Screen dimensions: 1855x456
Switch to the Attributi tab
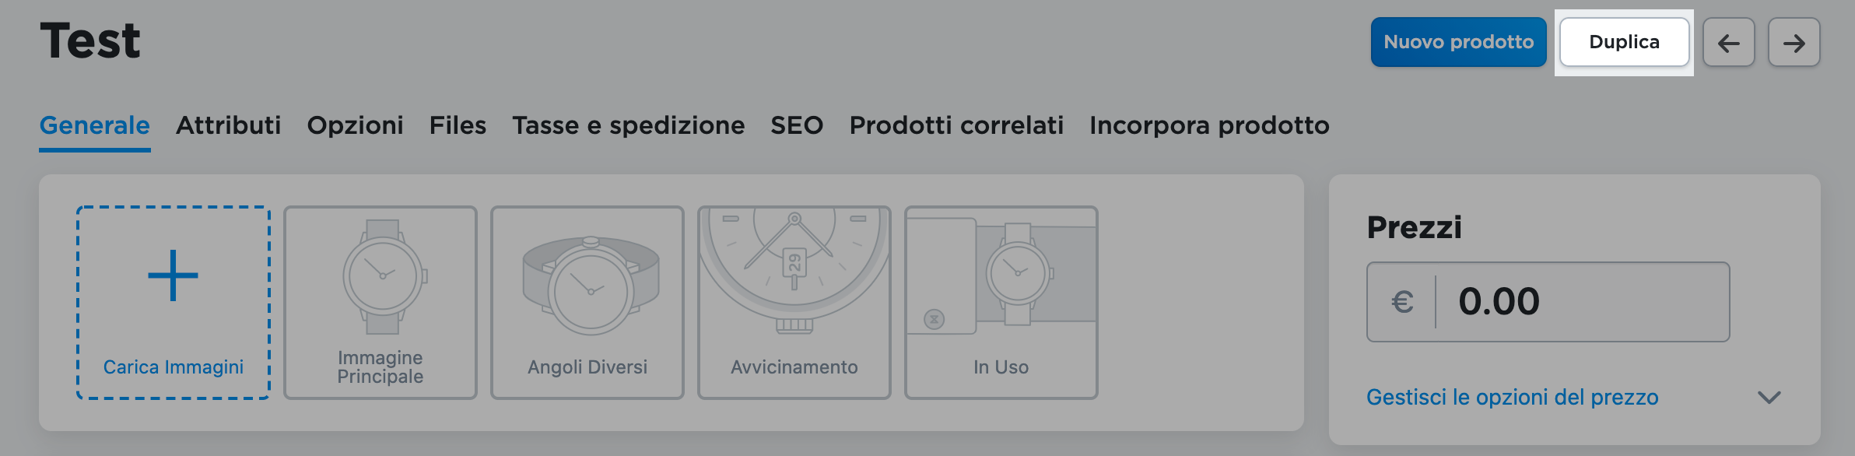tap(228, 125)
